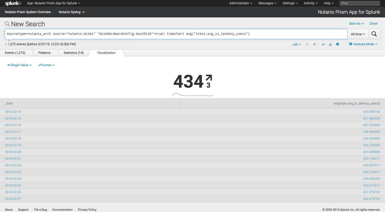Sort by _time column header
The image size is (385, 212).
click(90, 103)
